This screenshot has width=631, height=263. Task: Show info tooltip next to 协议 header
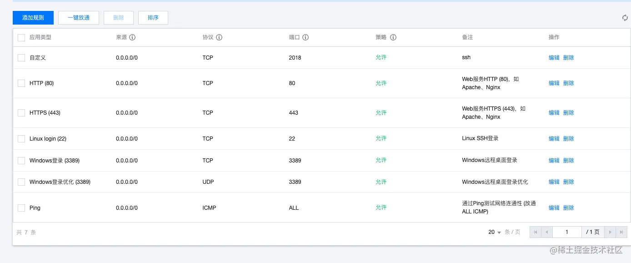219,37
